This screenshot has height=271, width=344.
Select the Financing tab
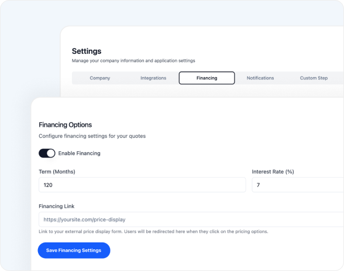(x=207, y=78)
